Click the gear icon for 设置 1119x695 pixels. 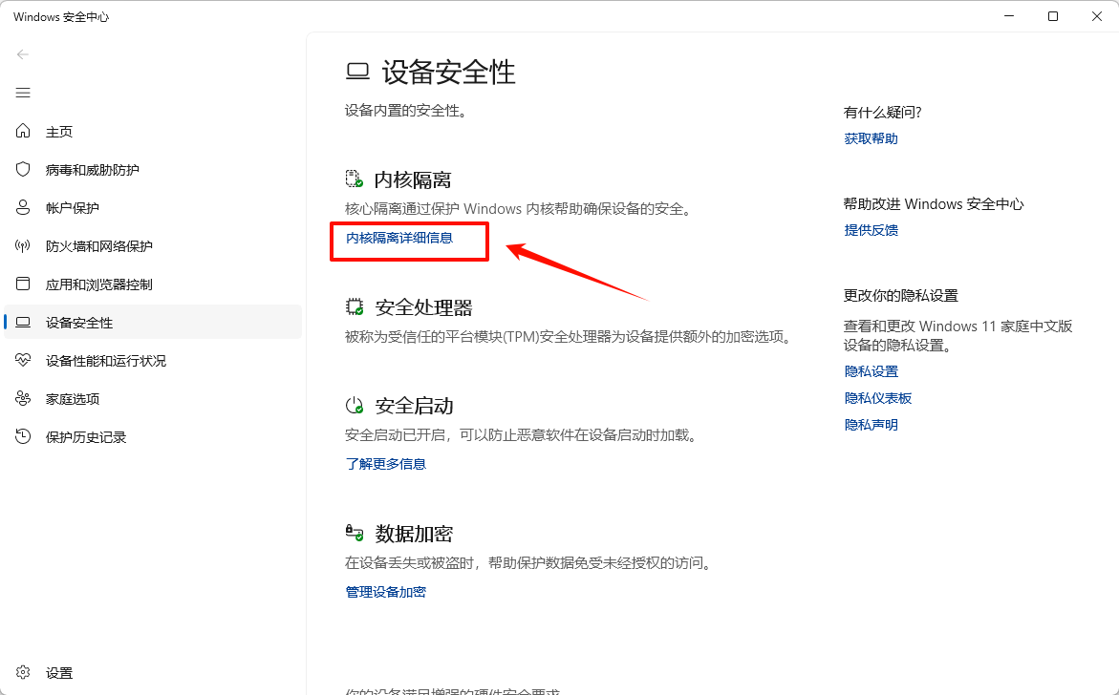pyautogui.click(x=23, y=672)
